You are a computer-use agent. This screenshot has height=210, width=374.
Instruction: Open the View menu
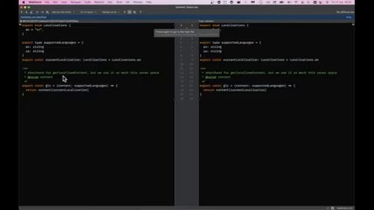coord(64,2)
